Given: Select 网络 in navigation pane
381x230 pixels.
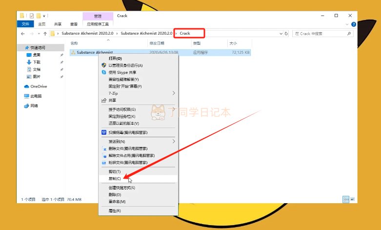Looking at the screenshot, I should pos(34,106).
